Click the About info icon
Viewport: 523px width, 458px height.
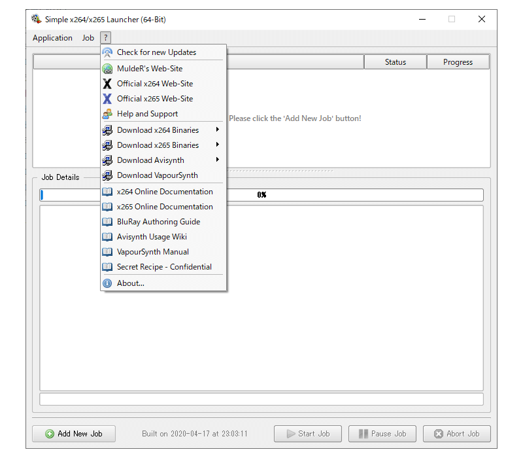point(107,283)
